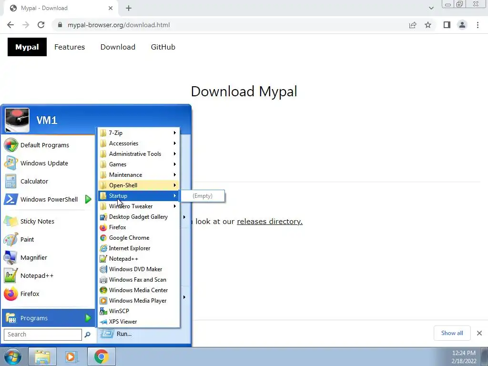Share this page via the share icon
The image size is (488, 366).
tap(413, 25)
